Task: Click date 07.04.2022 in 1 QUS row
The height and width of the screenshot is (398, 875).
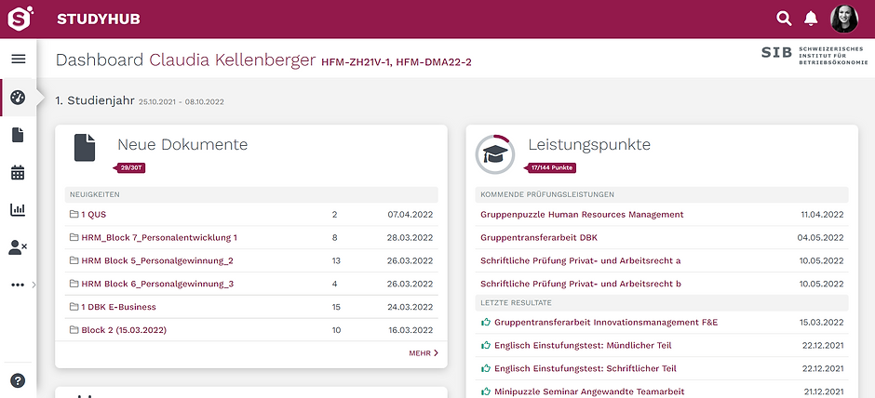Action: (x=411, y=214)
